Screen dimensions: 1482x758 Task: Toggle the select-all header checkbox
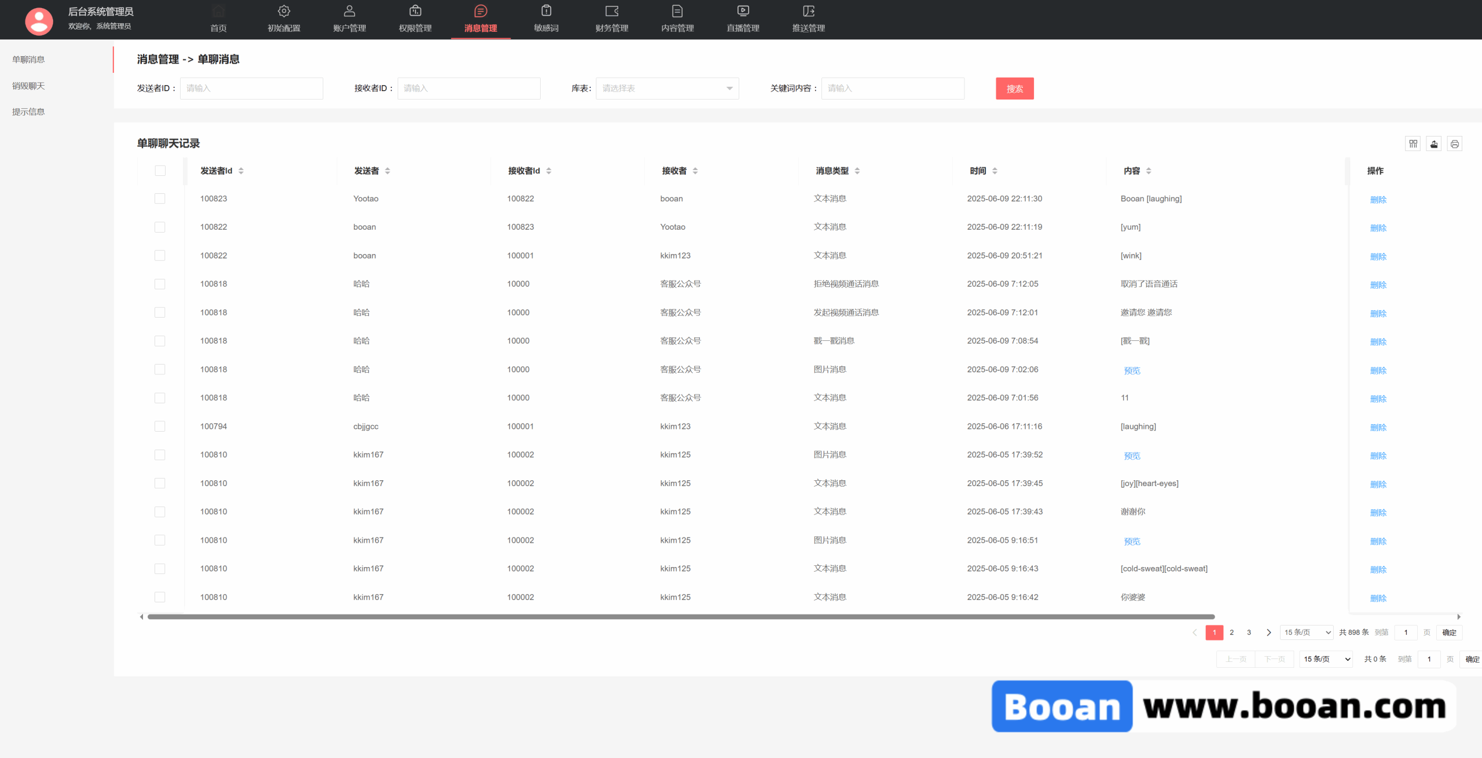160,171
